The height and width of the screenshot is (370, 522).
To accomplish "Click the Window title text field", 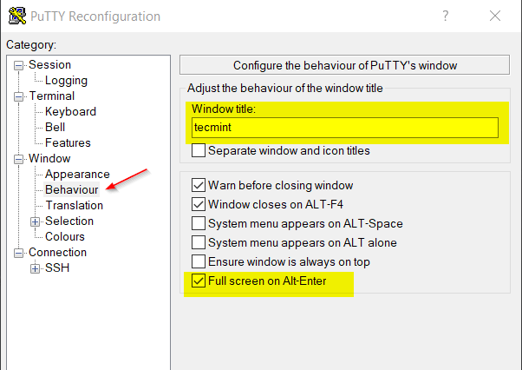I will (x=345, y=128).
